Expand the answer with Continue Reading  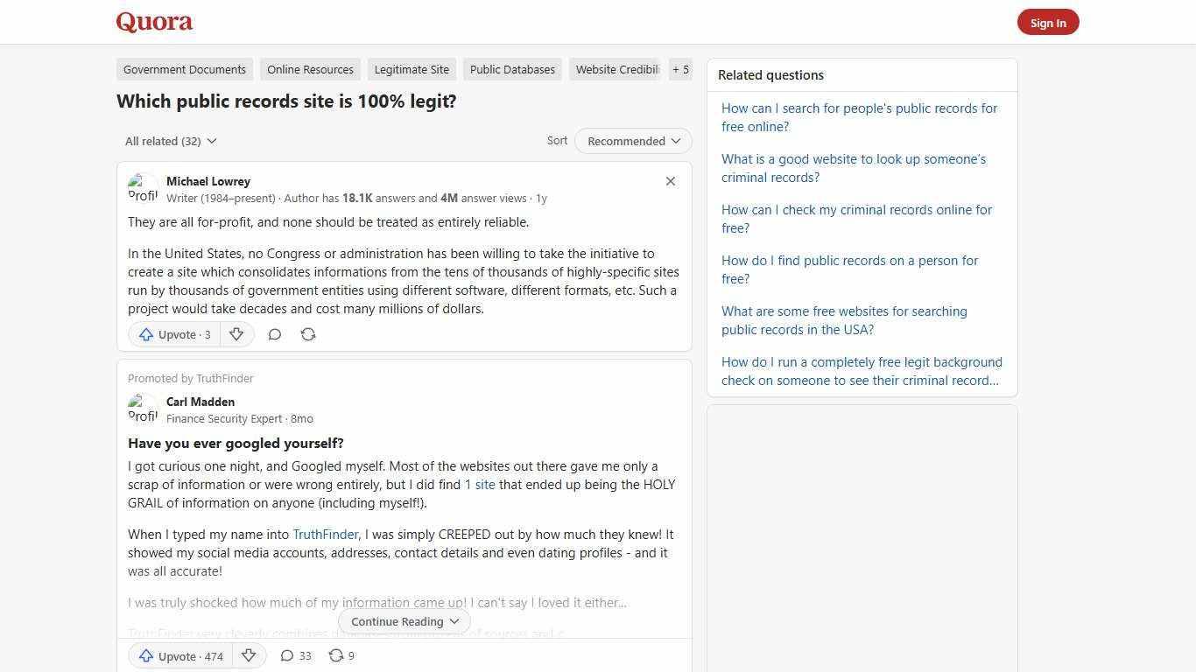pyautogui.click(x=404, y=621)
